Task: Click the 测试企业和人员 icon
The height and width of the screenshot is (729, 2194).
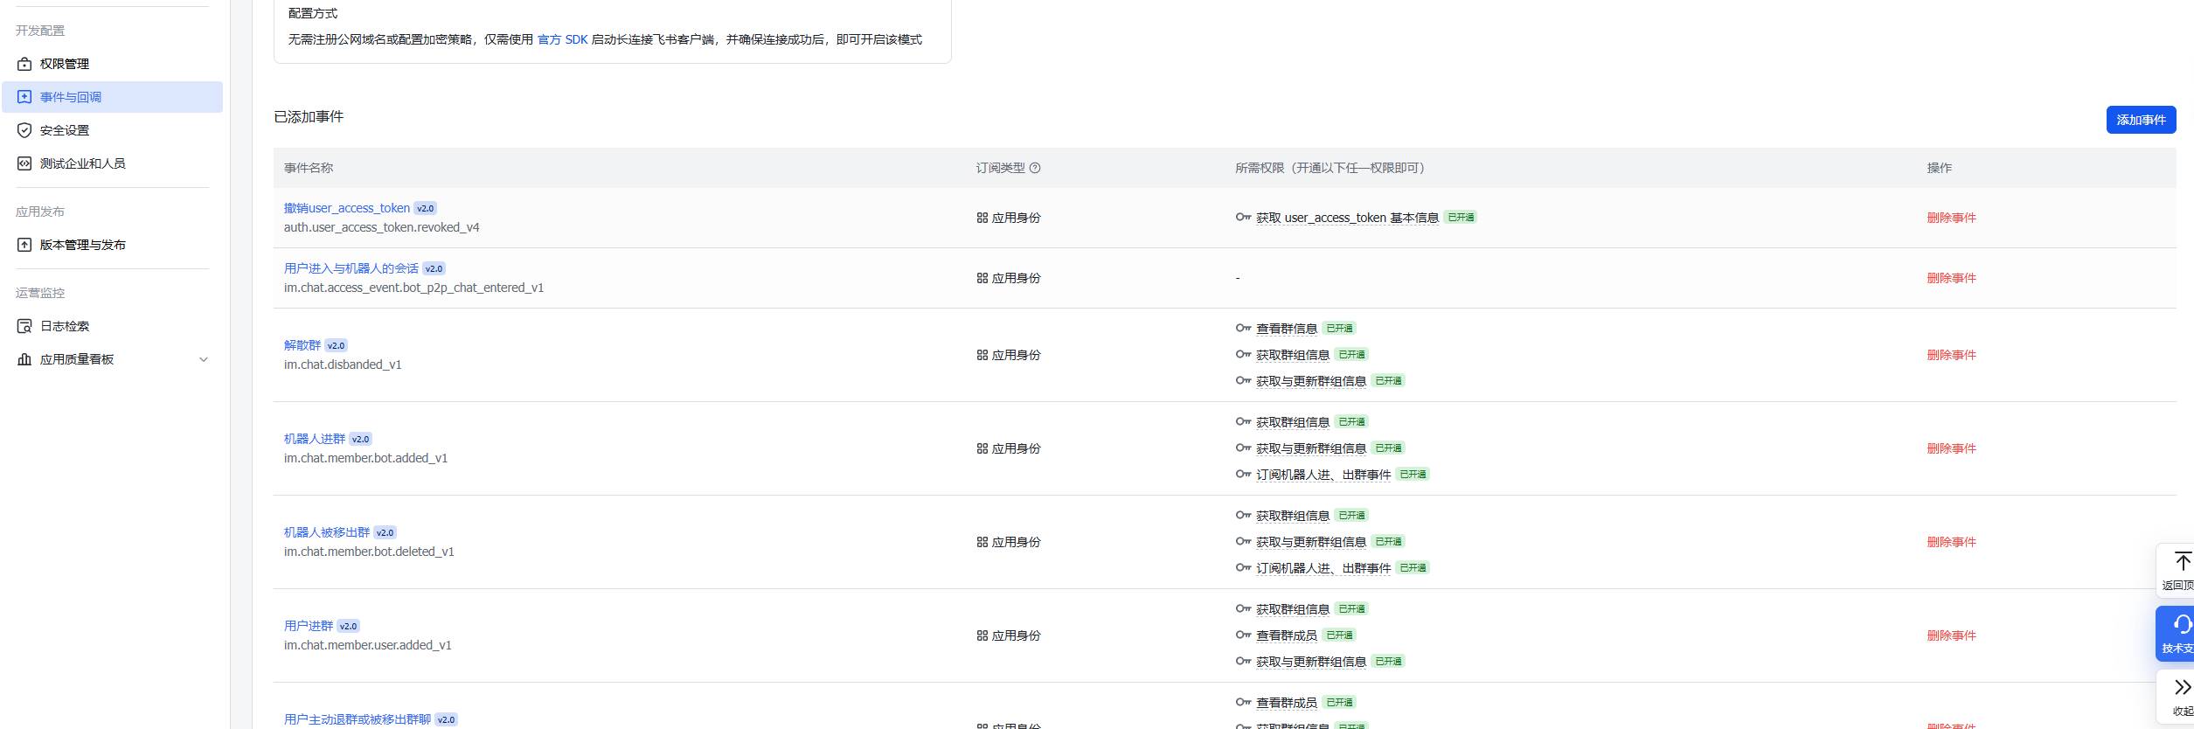Action: click(24, 163)
